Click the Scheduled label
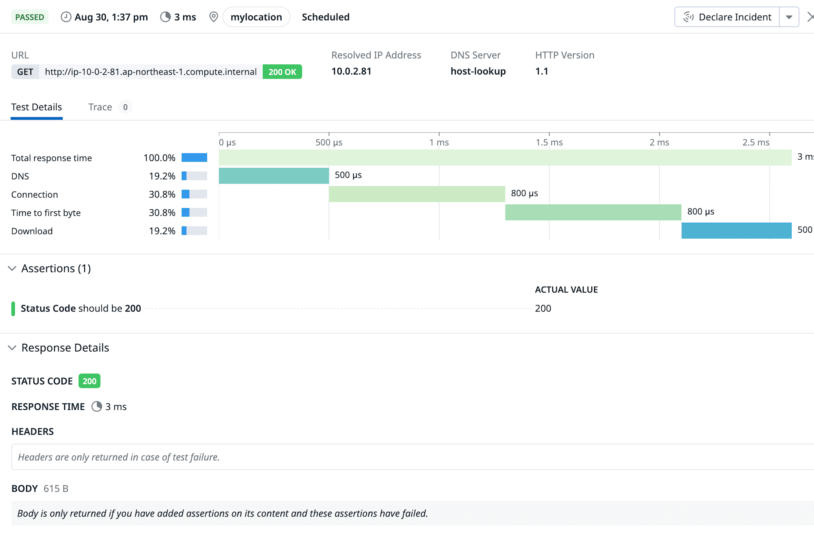The image size is (814, 538). pyautogui.click(x=326, y=17)
